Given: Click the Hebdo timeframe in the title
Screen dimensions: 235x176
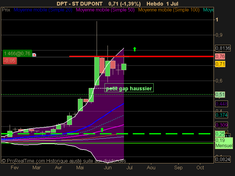Looking at the screenshot, I should pyautogui.click(x=155, y=4).
